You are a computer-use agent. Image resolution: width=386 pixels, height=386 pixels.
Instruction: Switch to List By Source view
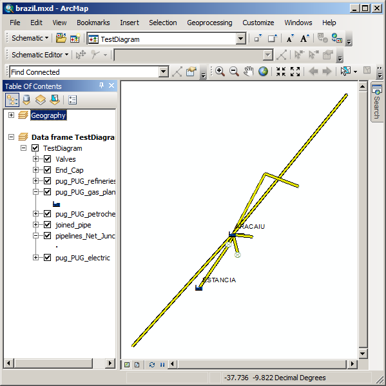pos(26,100)
